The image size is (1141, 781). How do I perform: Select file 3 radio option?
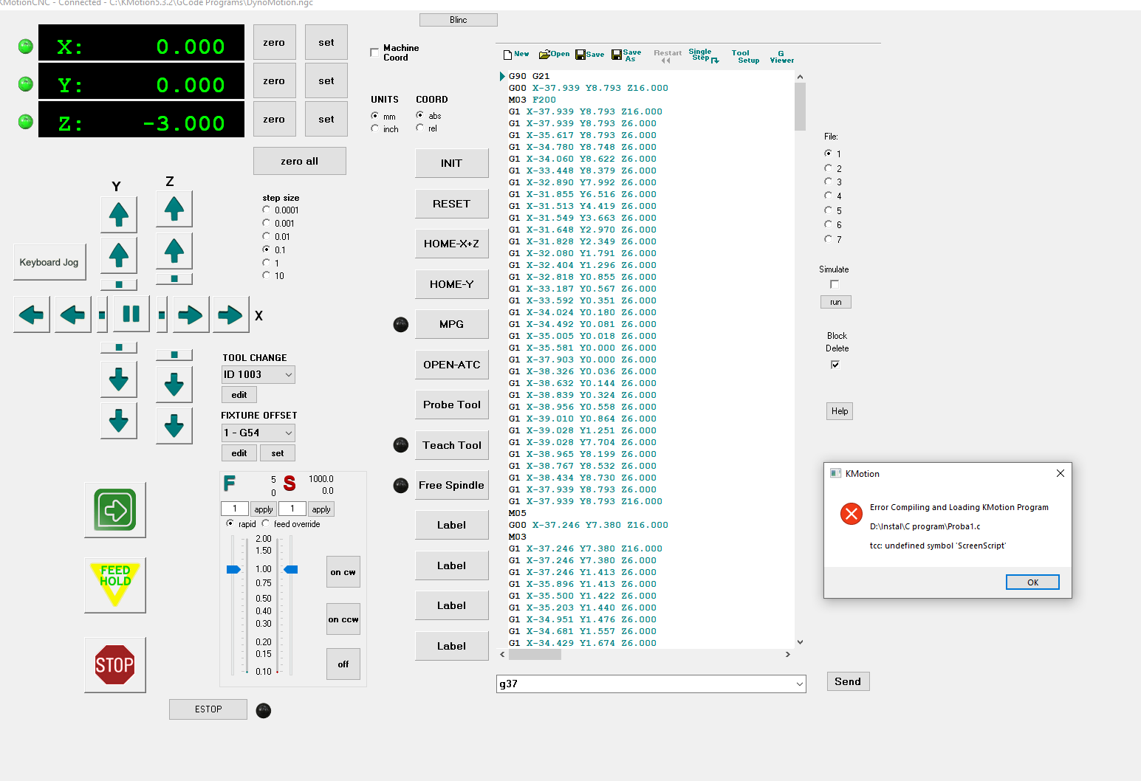[828, 182]
